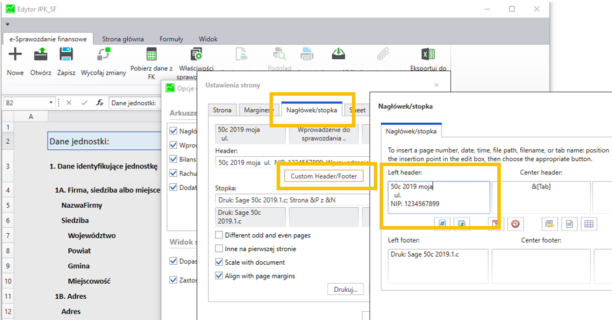Viewport: 612px width, 320px height.
Task: Click the Custom Header/Footer button
Action: click(x=324, y=176)
